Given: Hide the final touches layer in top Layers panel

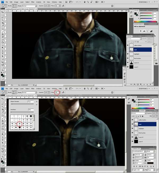Looking at the screenshot, I should point(128,58).
